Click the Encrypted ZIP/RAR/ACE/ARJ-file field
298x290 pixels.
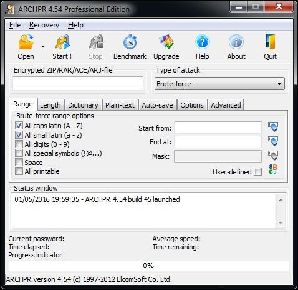pos(78,84)
